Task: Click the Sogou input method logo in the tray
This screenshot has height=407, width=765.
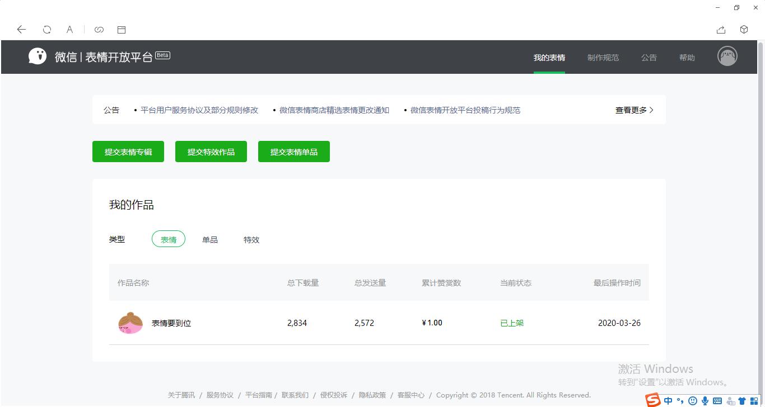Action: click(x=652, y=400)
